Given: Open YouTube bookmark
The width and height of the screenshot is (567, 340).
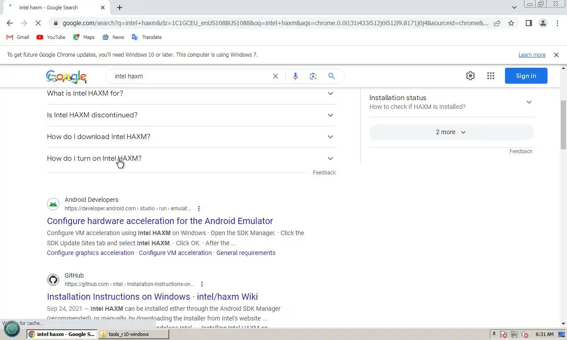Looking at the screenshot, I should click(x=51, y=37).
